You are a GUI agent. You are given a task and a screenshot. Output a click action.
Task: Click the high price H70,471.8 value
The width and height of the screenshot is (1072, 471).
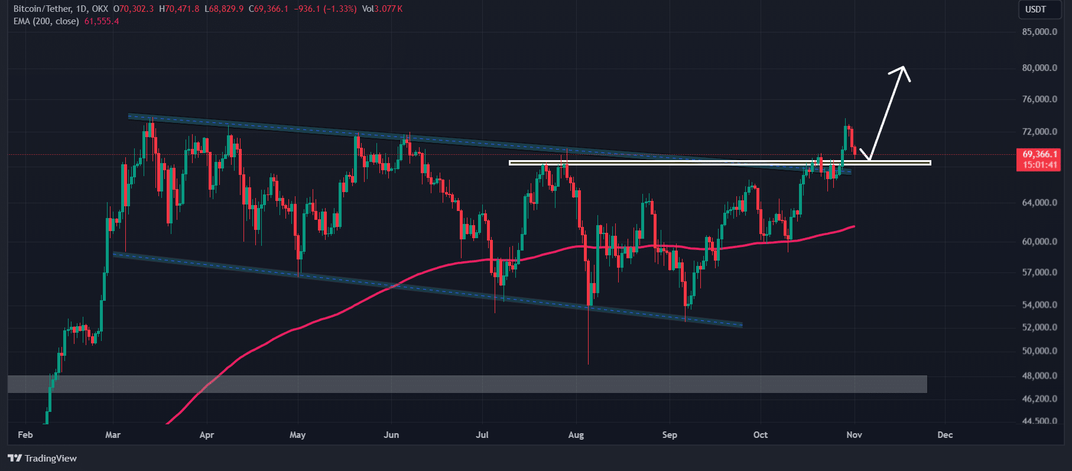tap(180, 9)
